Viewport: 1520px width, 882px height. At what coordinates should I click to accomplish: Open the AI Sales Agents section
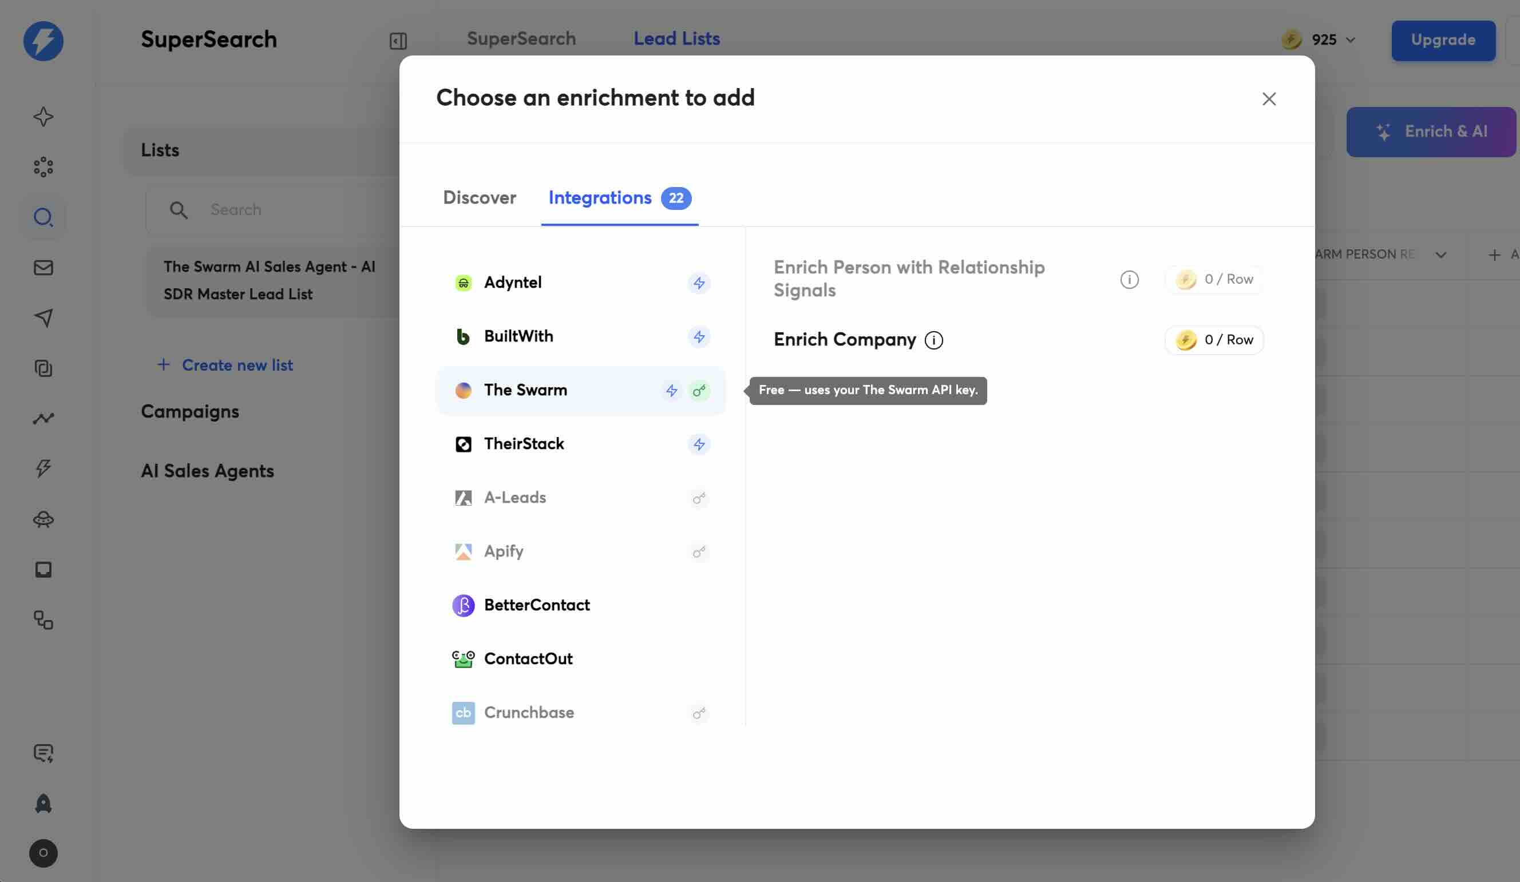(x=208, y=471)
